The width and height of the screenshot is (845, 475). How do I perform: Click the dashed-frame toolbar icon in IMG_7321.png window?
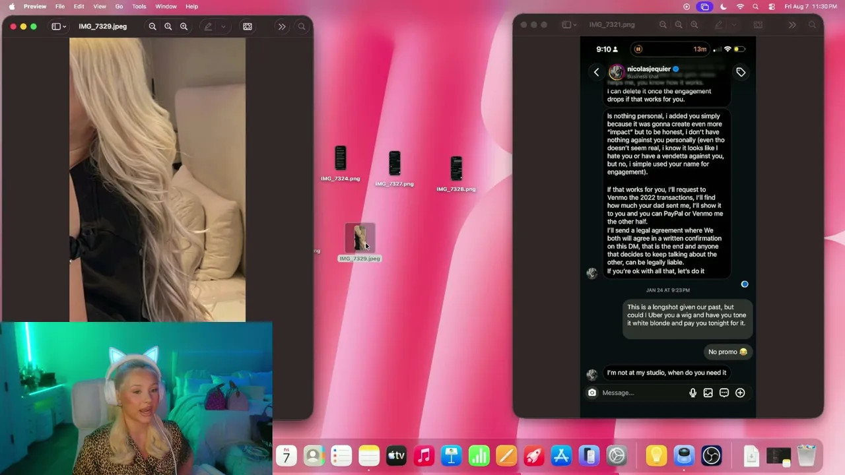point(758,24)
